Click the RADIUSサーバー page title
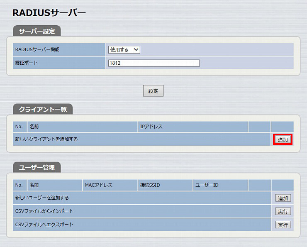307x247 pixels. pyautogui.click(x=49, y=13)
